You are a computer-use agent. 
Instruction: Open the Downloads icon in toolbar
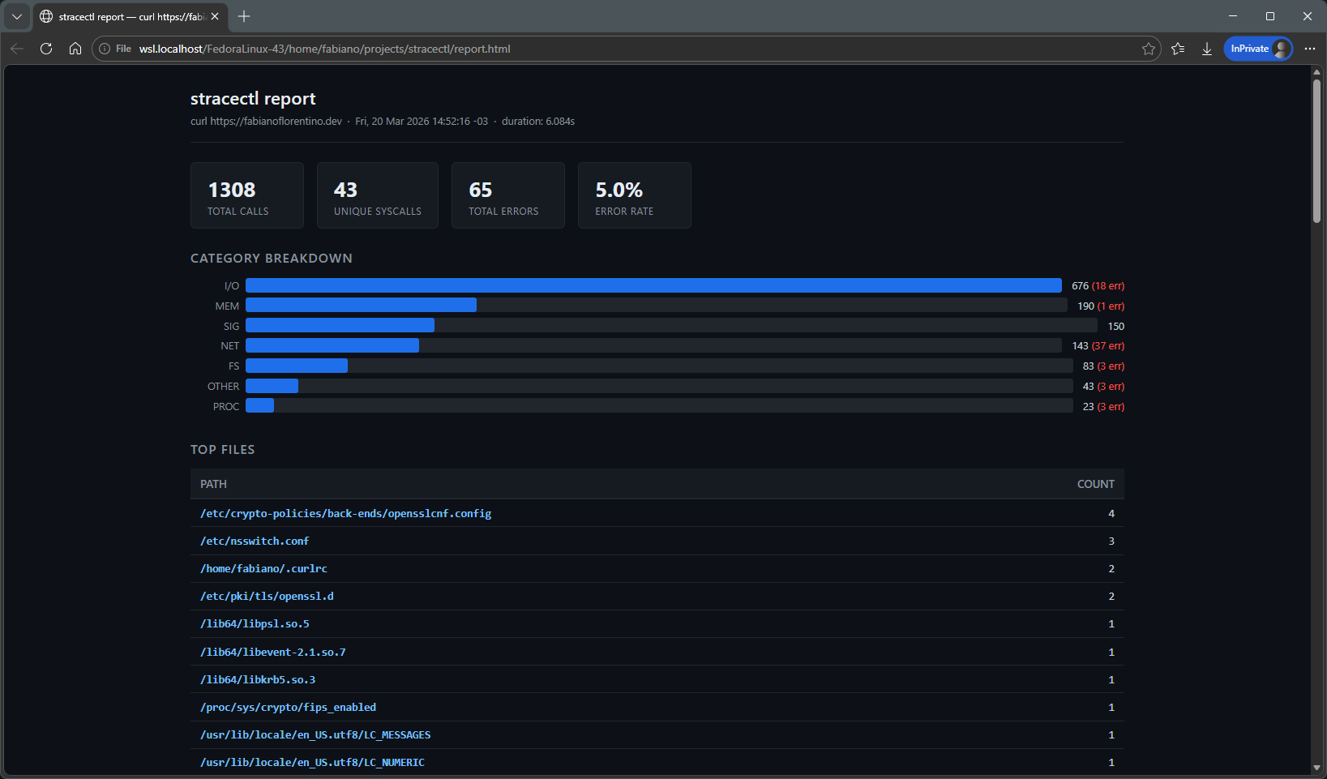point(1207,49)
